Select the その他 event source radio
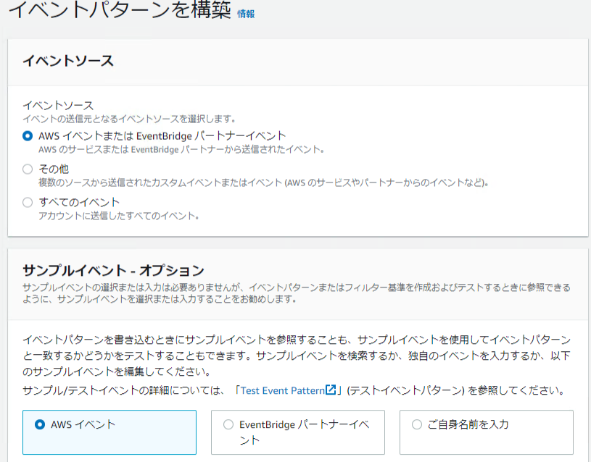 point(28,169)
